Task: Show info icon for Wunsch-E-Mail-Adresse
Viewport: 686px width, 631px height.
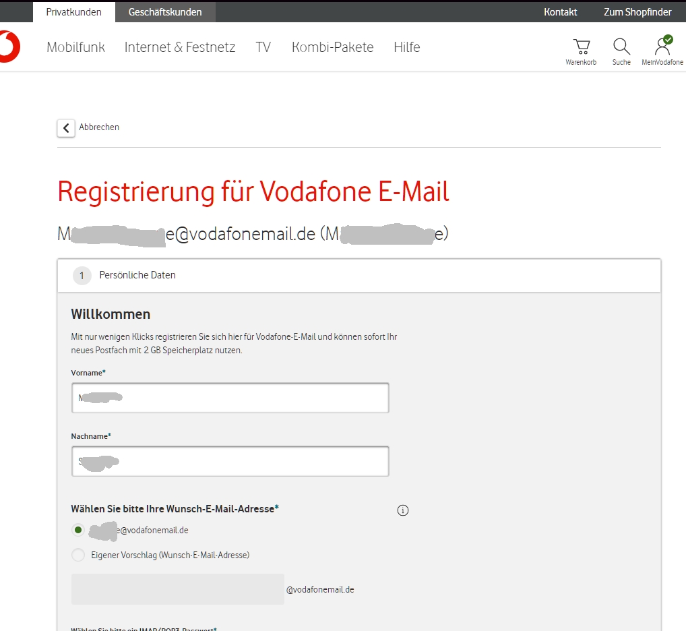Action: pos(402,510)
